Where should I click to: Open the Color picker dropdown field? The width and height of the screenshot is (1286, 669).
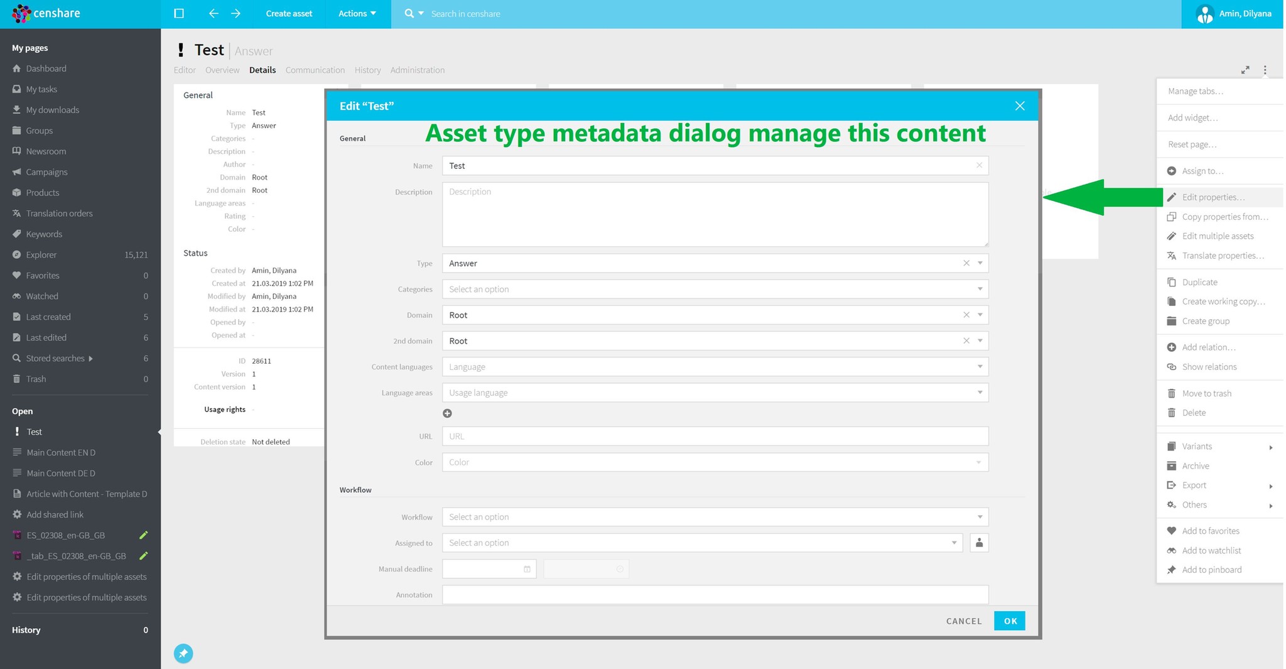click(x=715, y=462)
